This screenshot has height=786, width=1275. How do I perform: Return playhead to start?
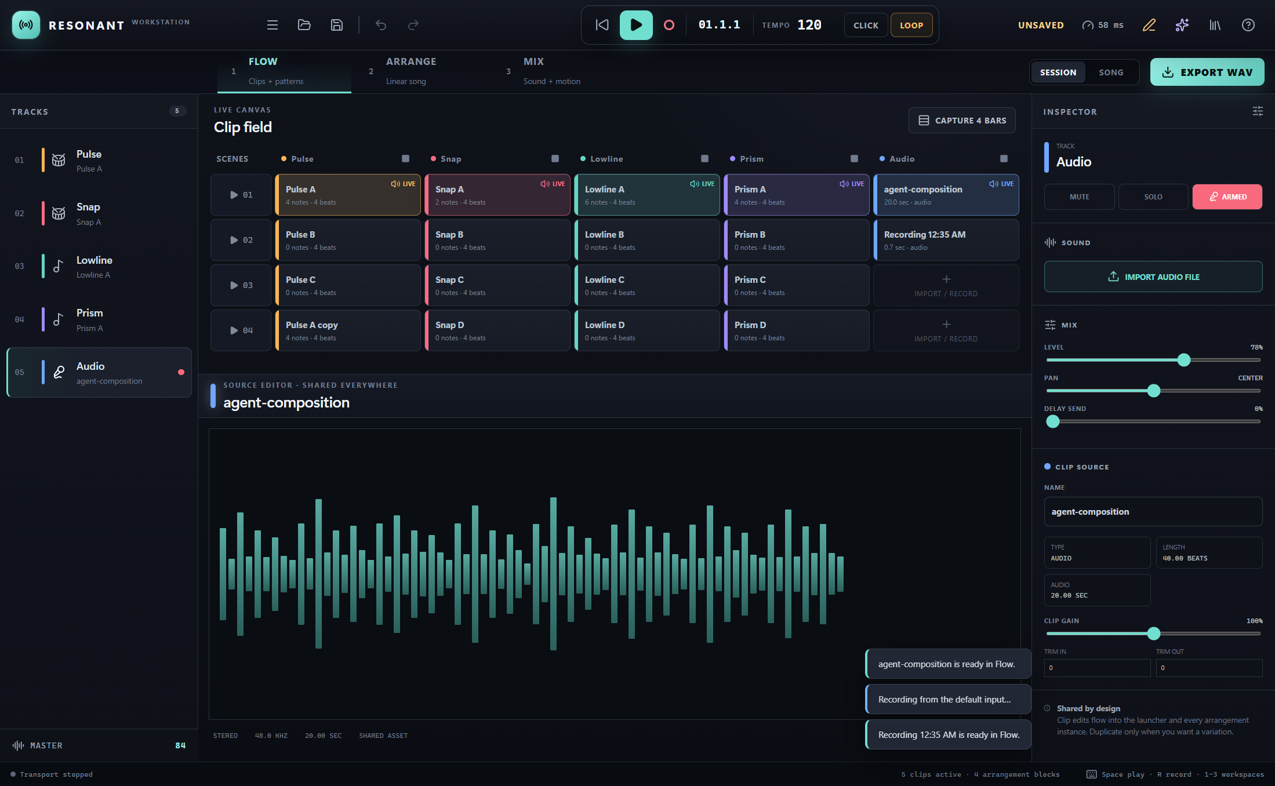(602, 25)
